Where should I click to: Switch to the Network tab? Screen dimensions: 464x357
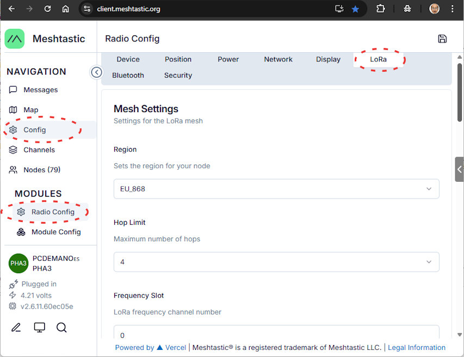point(278,59)
